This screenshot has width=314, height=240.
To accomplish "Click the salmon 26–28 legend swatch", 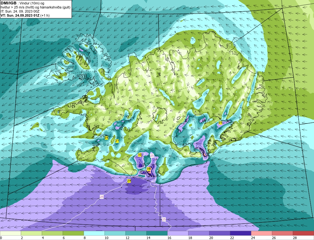I will (283, 233).
